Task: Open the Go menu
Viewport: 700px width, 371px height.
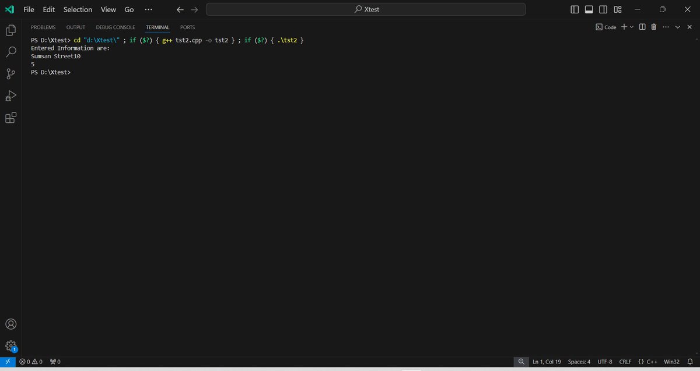Action: pos(129,9)
